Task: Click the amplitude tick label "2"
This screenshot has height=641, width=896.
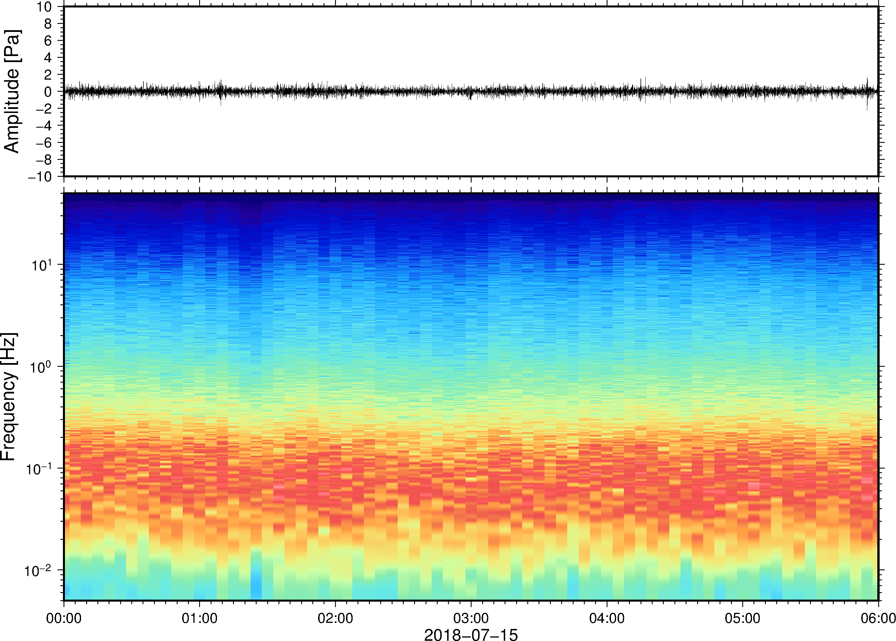Action: (x=48, y=75)
